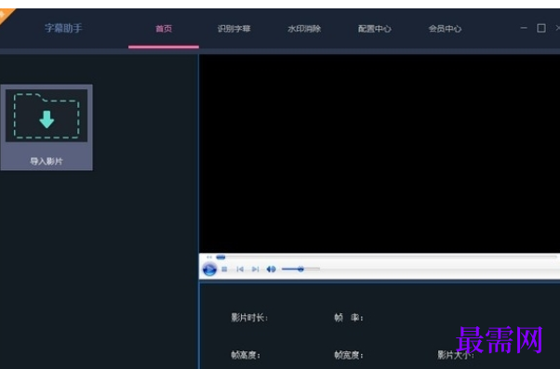Switch to the 识别字幕 tab

233,29
